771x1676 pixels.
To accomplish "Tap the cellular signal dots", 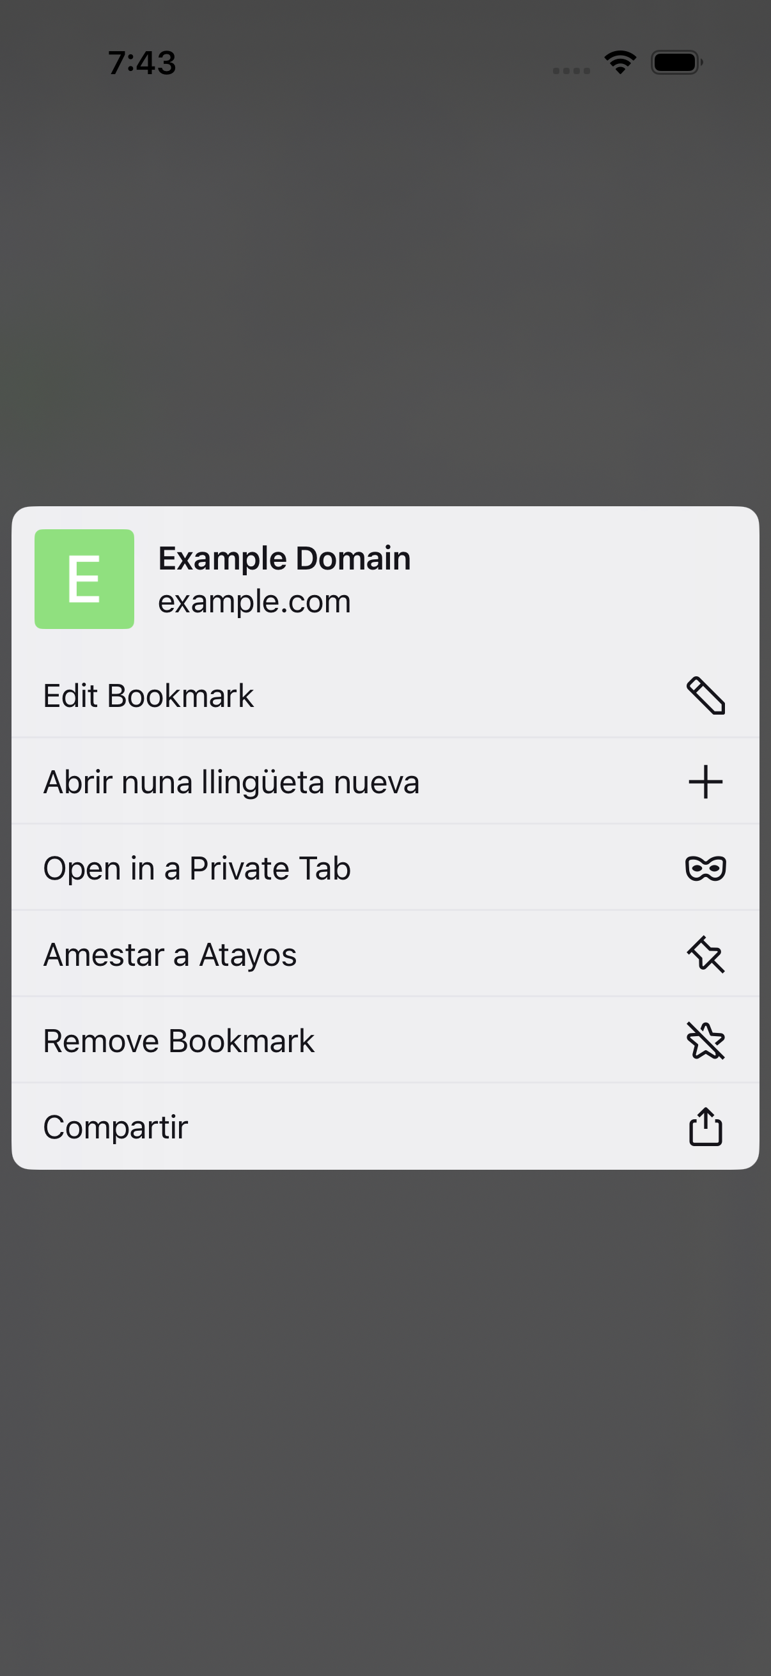I will click(x=572, y=70).
